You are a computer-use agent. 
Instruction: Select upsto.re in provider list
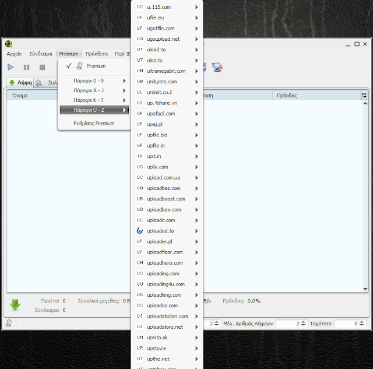point(167,348)
